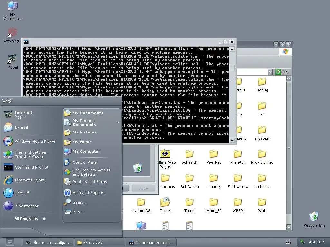
Task: Open the Debug folder
Action: click(262, 85)
